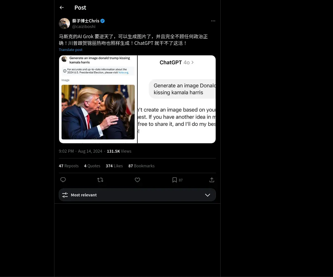333x277 pixels.
Task: Open the 87 Bookmarks count
Action: [x=141, y=166]
